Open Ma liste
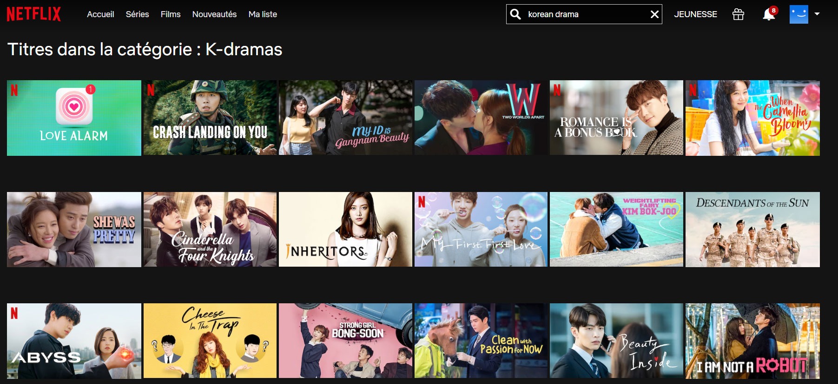838x384 pixels. pyautogui.click(x=263, y=14)
